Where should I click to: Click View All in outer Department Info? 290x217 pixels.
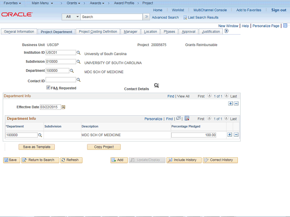183,96
